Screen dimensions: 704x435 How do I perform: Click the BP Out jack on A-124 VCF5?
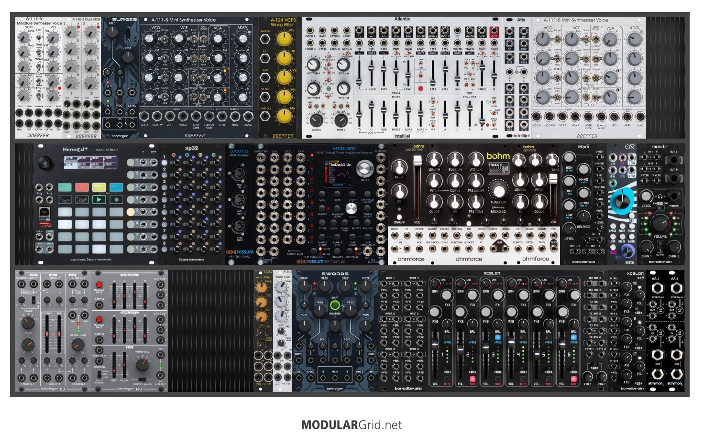265,97
